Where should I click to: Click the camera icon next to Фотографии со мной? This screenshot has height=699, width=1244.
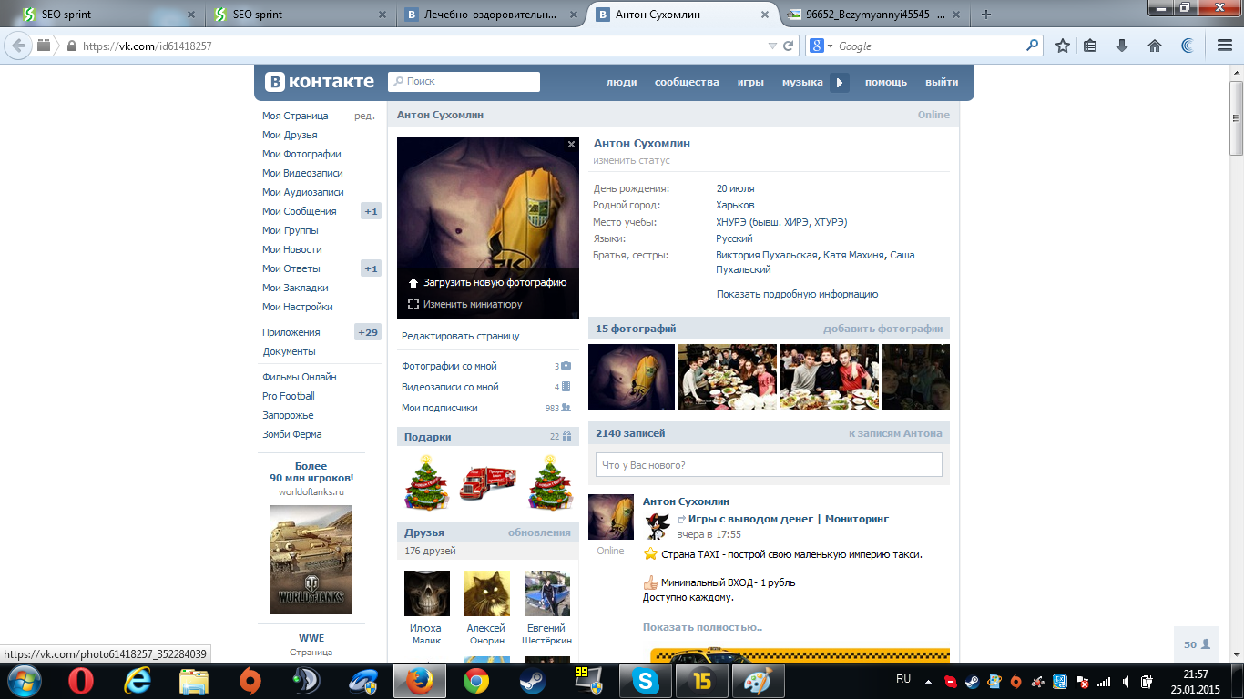tap(566, 366)
